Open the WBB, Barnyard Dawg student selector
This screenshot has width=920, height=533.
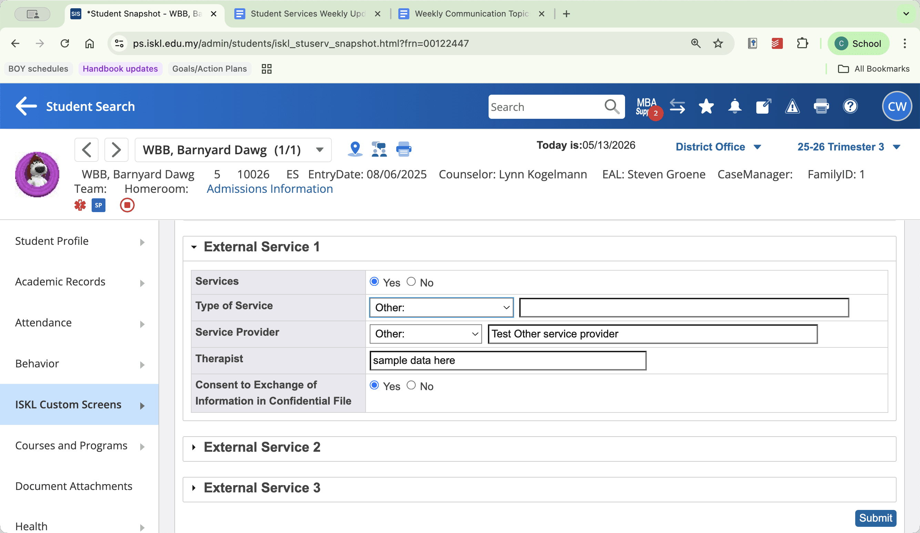(233, 149)
